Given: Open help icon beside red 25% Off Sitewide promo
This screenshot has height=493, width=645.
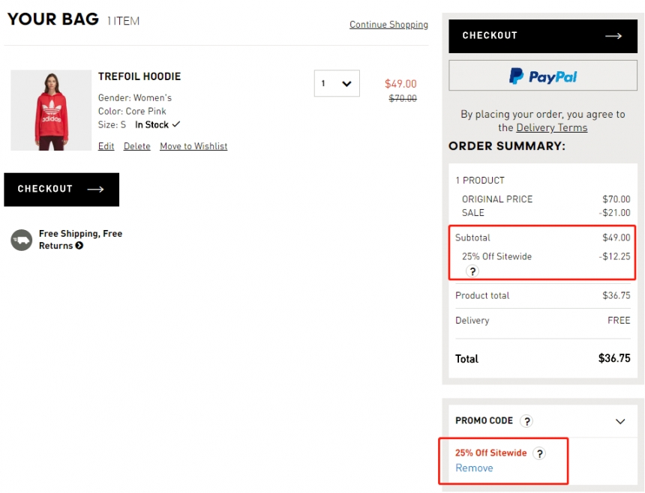Looking at the screenshot, I should pos(539,453).
